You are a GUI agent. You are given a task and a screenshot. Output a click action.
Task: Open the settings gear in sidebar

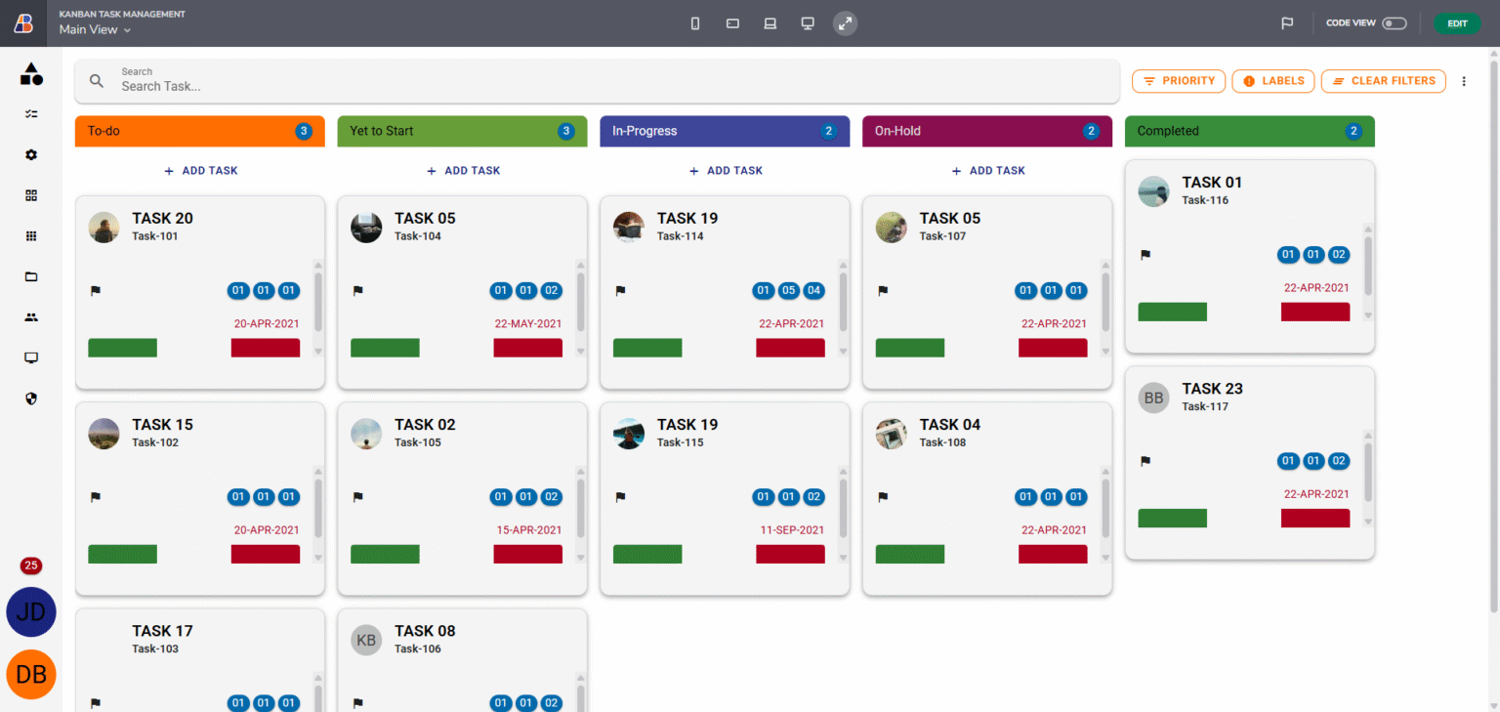[31, 154]
